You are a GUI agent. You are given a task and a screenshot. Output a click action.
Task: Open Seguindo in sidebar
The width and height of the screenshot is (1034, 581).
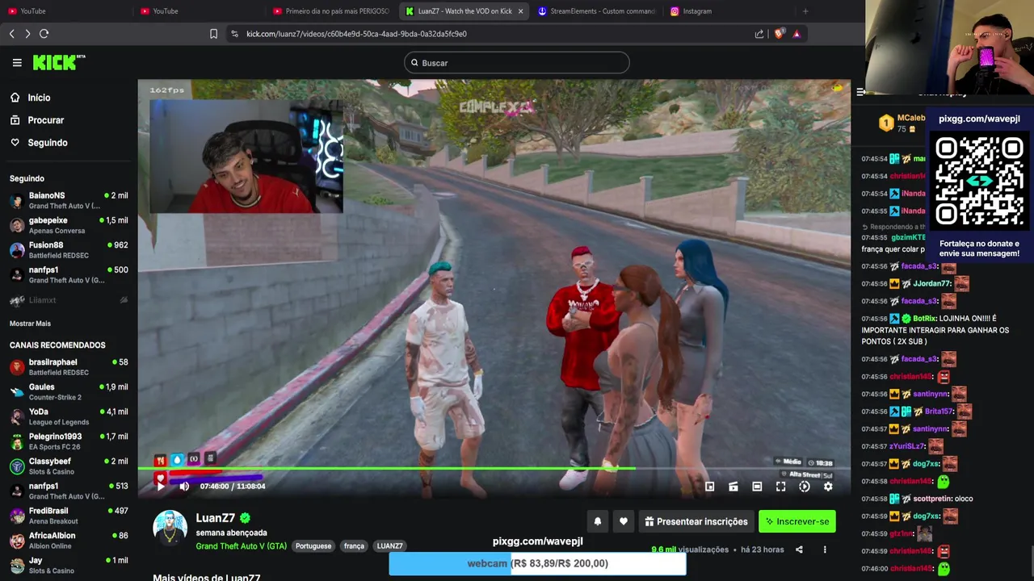(47, 143)
